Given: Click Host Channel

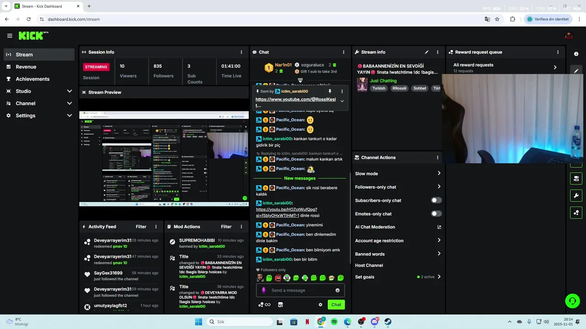Looking at the screenshot, I should point(369,265).
